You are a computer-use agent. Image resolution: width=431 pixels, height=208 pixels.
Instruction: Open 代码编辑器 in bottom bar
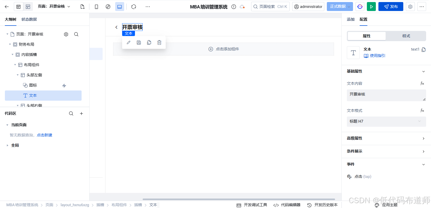pos(287,205)
